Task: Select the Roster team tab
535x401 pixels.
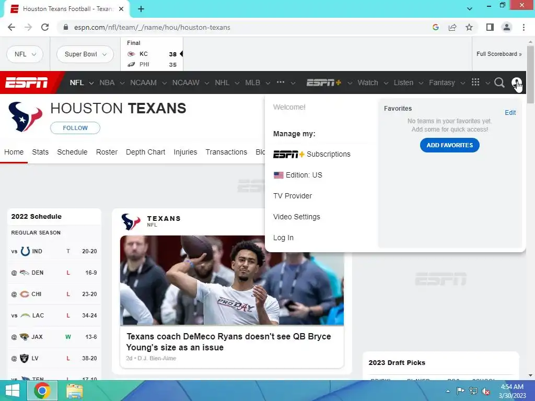Action: coord(107,152)
